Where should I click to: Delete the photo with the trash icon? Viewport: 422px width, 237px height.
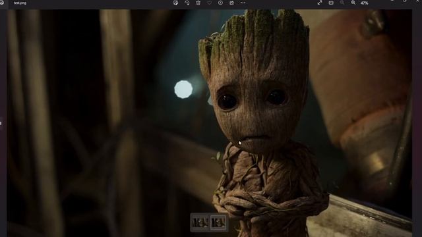198,3
